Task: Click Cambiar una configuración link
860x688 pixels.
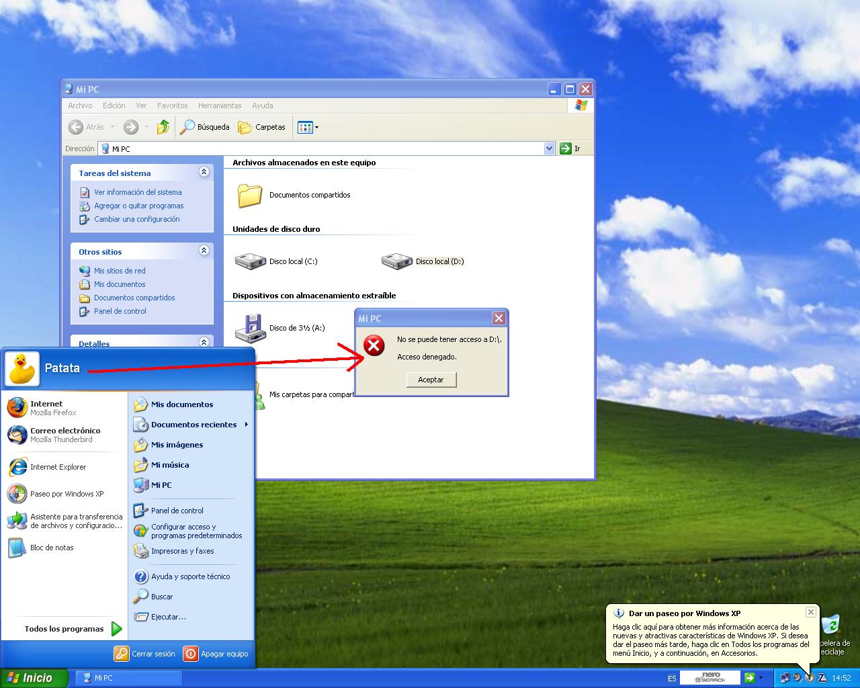Action: pos(137,219)
